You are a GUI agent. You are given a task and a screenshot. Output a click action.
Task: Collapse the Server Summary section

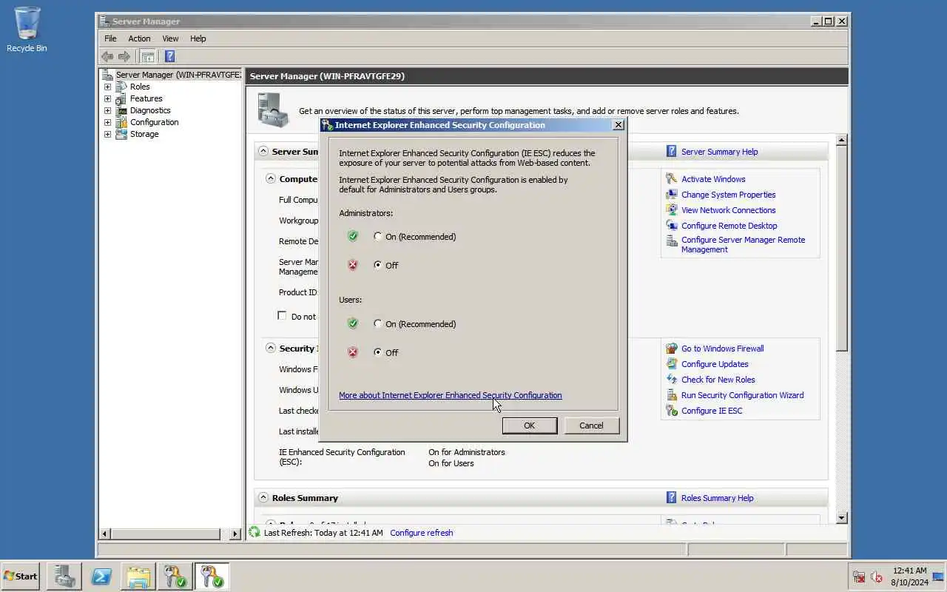point(263,151)
